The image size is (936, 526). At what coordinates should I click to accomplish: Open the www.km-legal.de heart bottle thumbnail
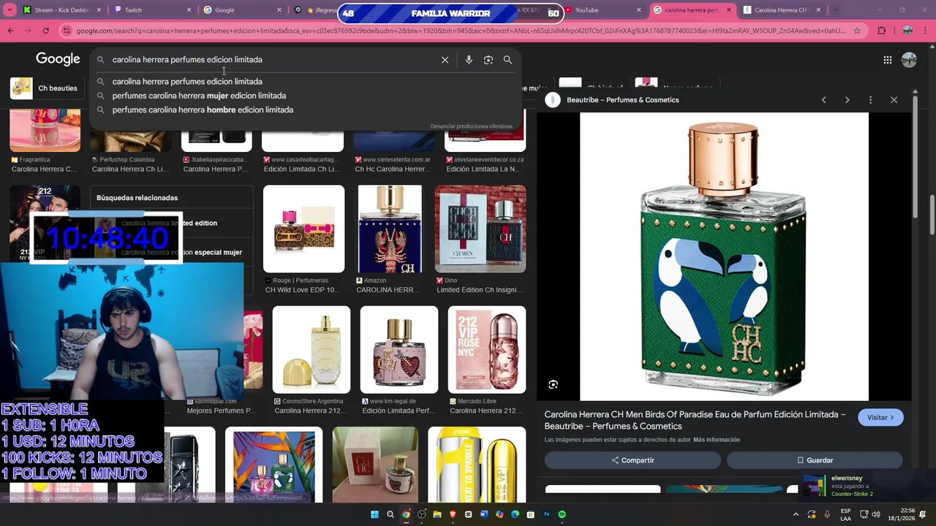(399, 349)
